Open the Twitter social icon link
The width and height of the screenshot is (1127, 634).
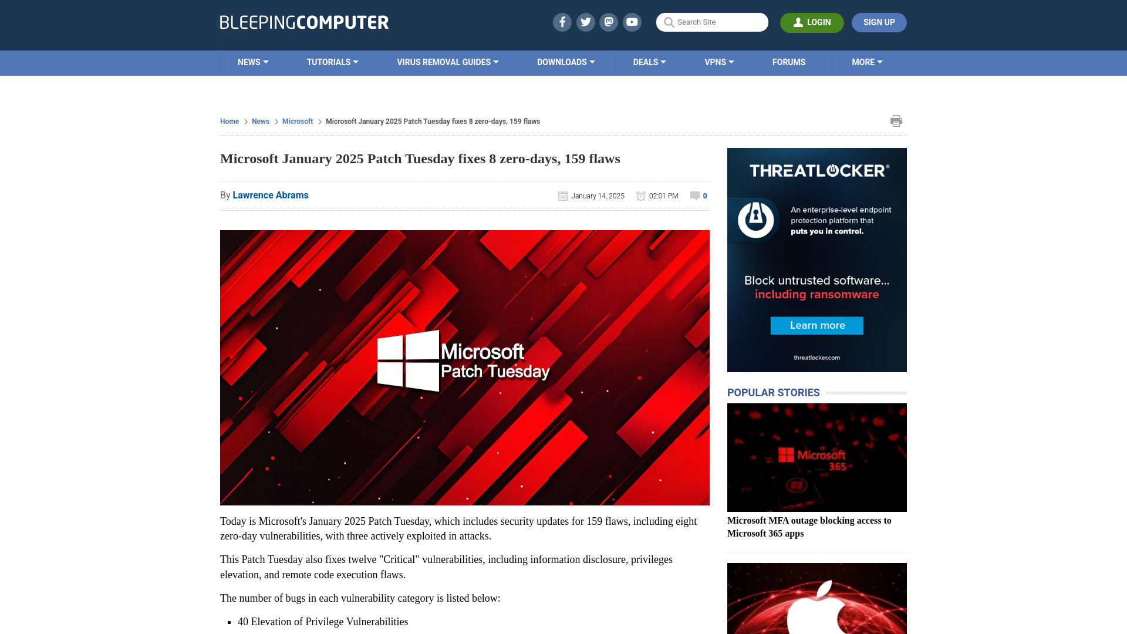585,22
